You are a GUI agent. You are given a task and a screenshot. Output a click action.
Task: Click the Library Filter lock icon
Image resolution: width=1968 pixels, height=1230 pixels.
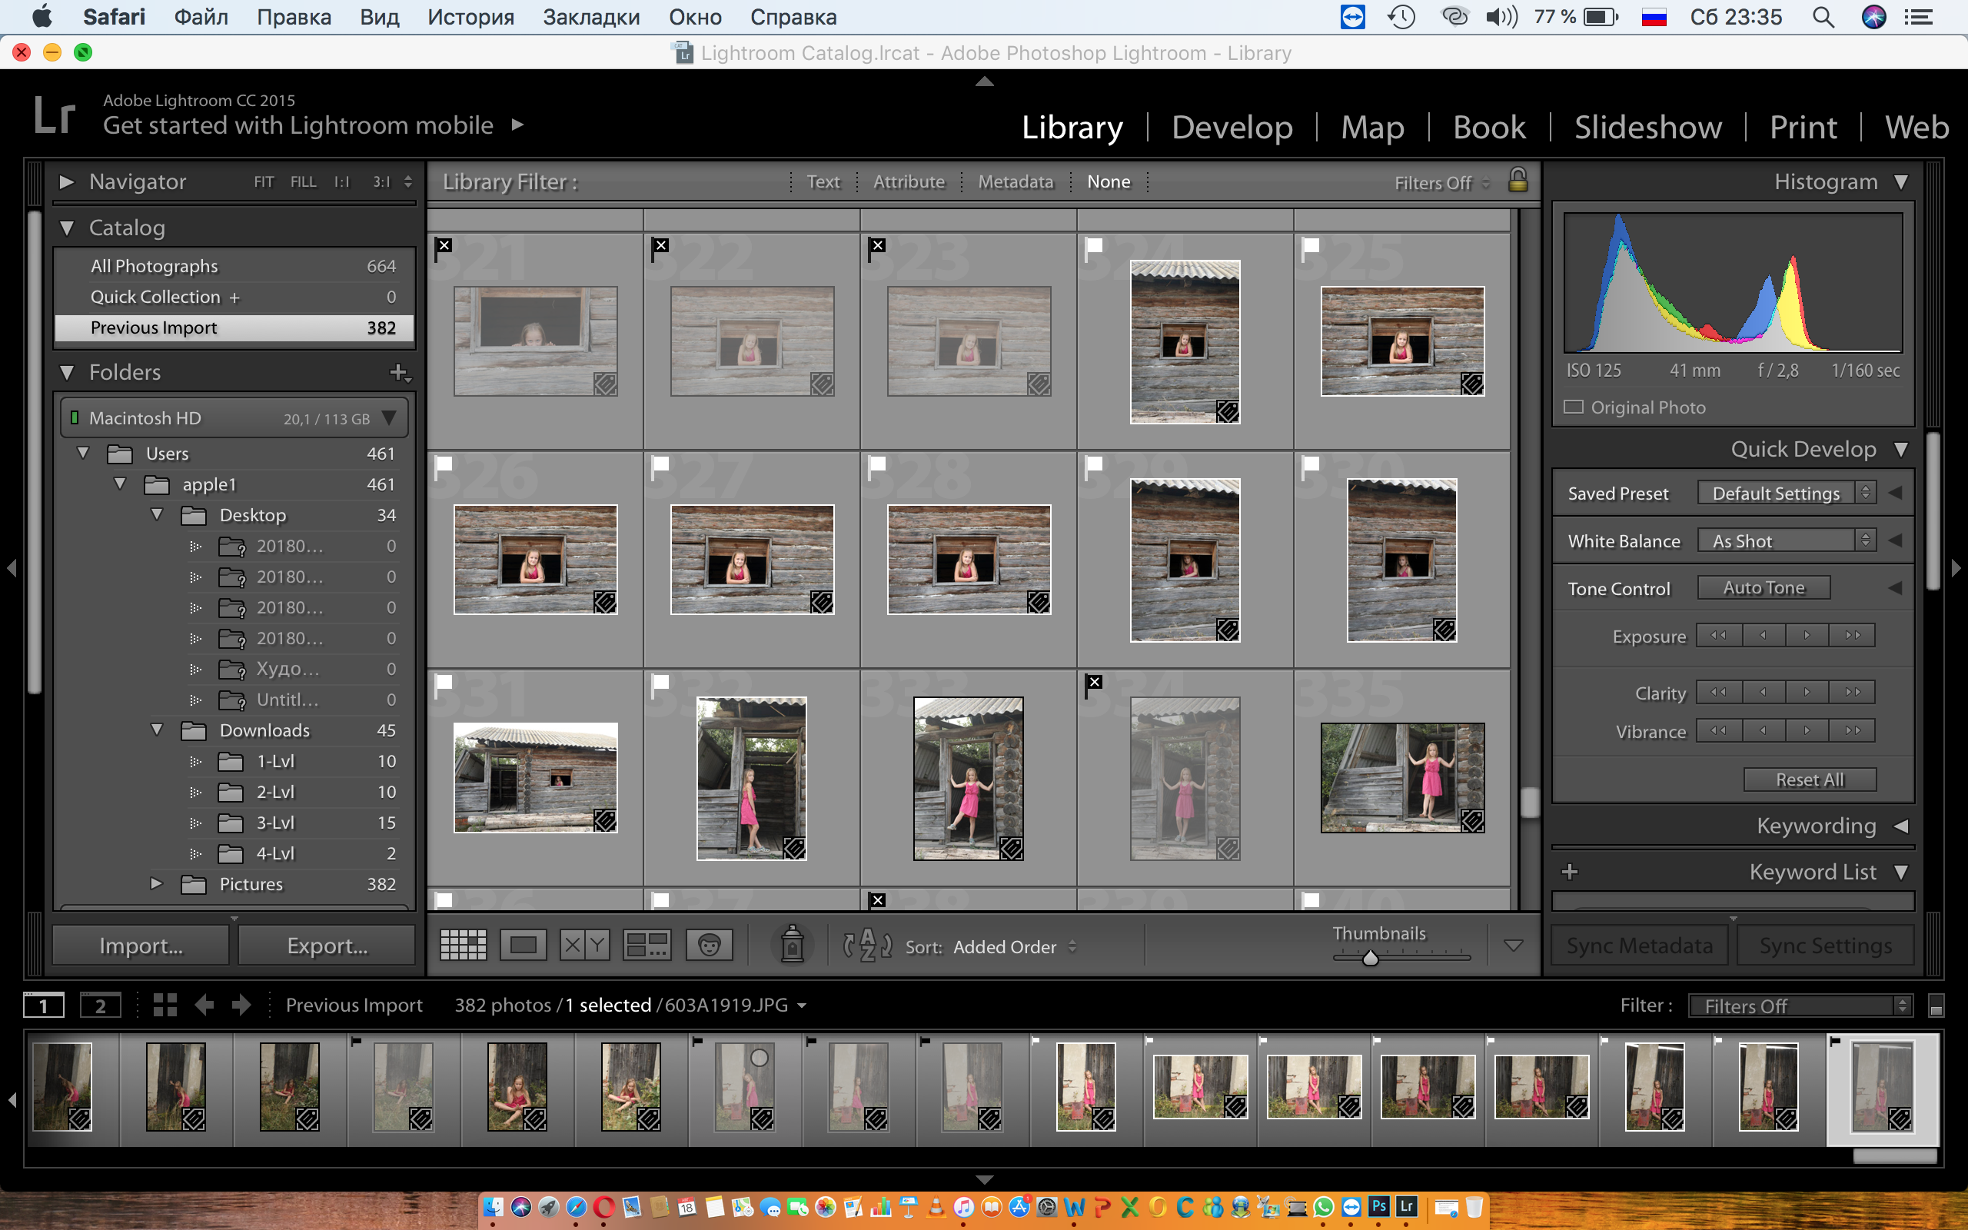(x=1518, y=180)
